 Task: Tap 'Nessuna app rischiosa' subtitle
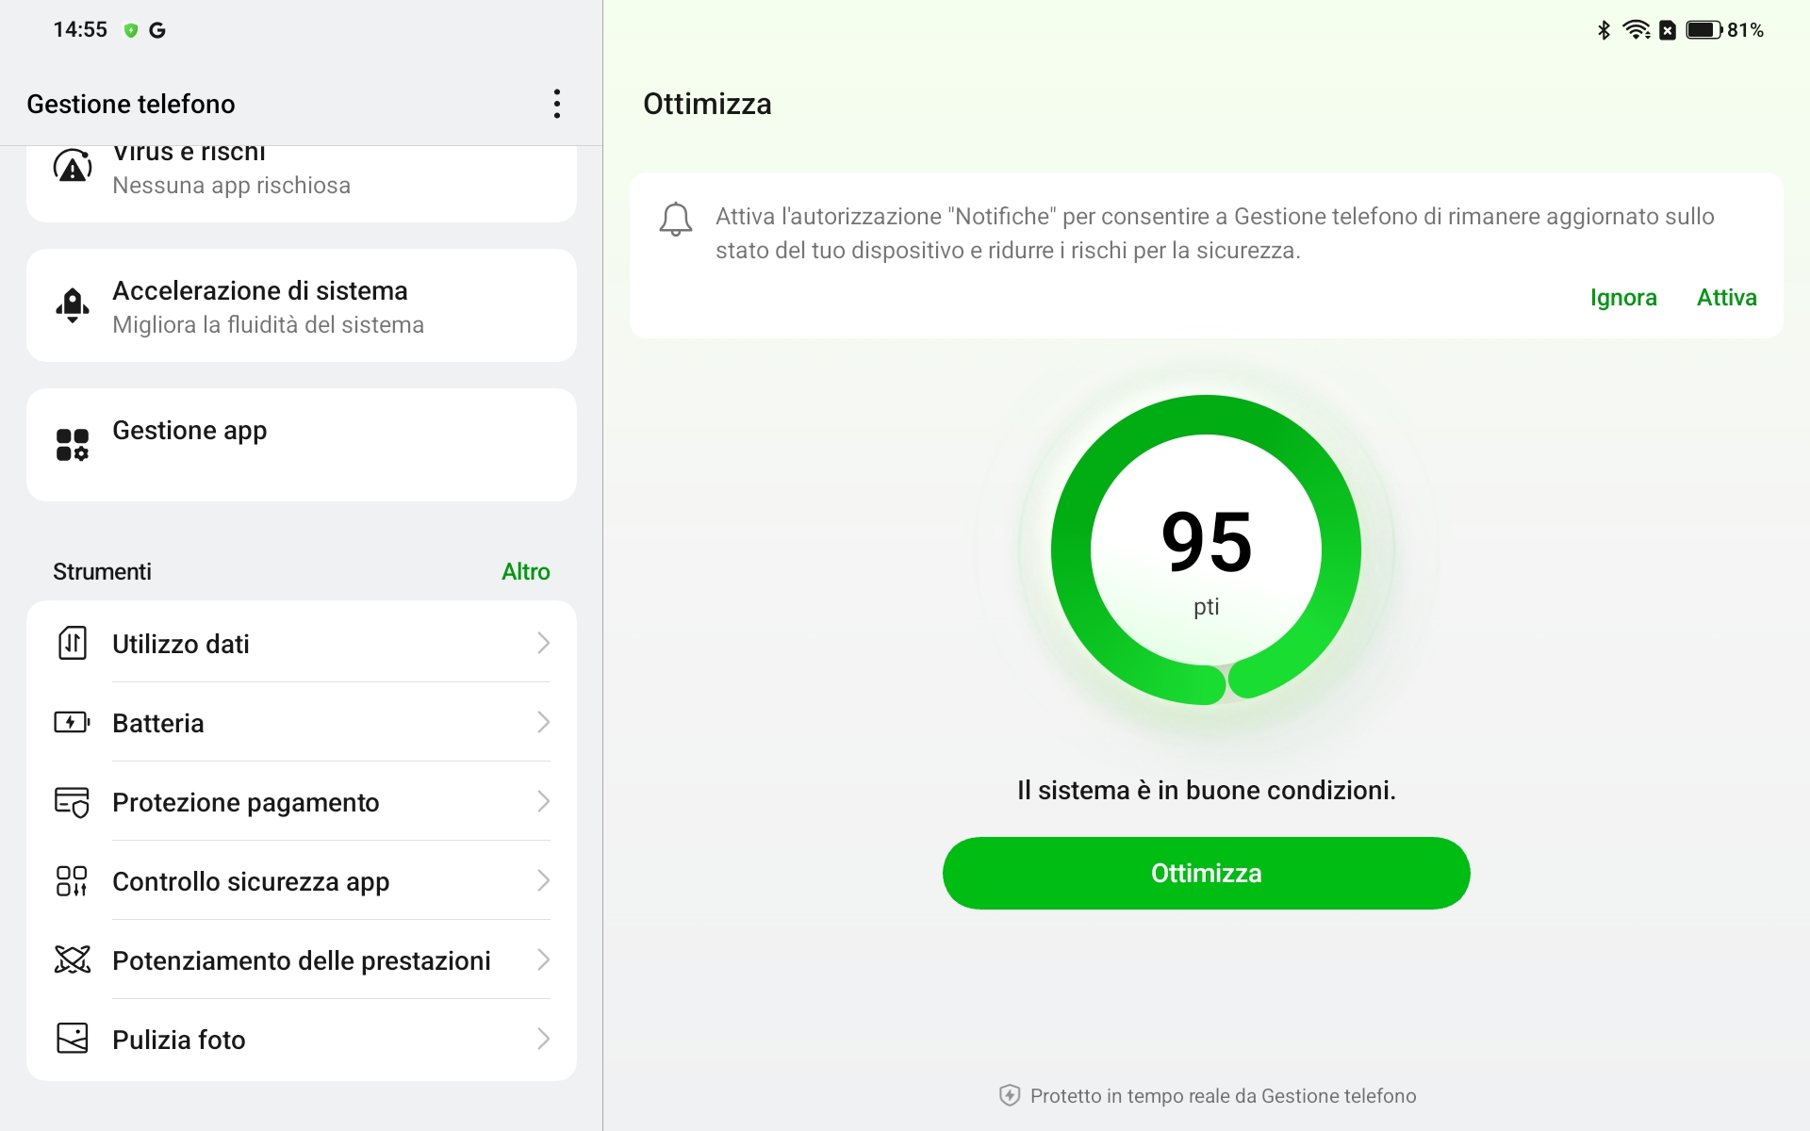tap(231, 186)
